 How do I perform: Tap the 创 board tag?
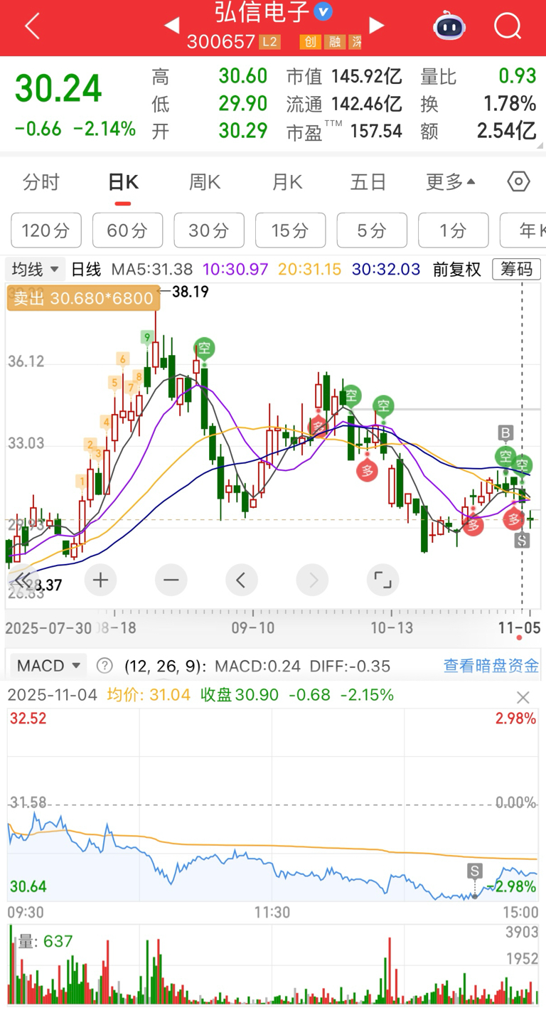tap(310, 42)
